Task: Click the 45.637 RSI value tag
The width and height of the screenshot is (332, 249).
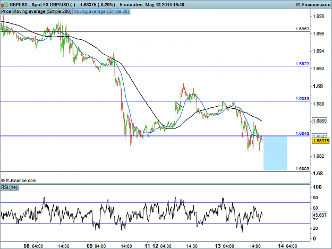Action: pyautogui.click(x=320, y=215)
